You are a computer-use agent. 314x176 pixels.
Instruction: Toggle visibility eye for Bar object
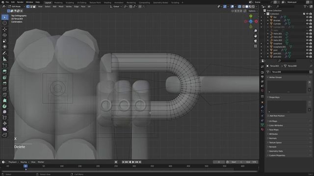308,17
